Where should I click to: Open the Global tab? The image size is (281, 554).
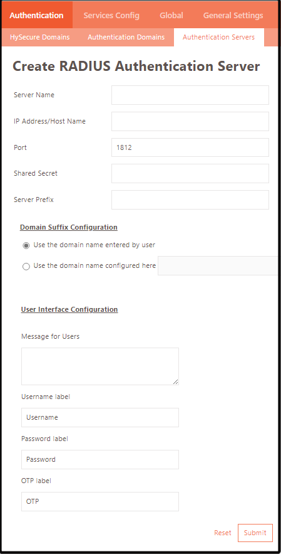point(171,15)
